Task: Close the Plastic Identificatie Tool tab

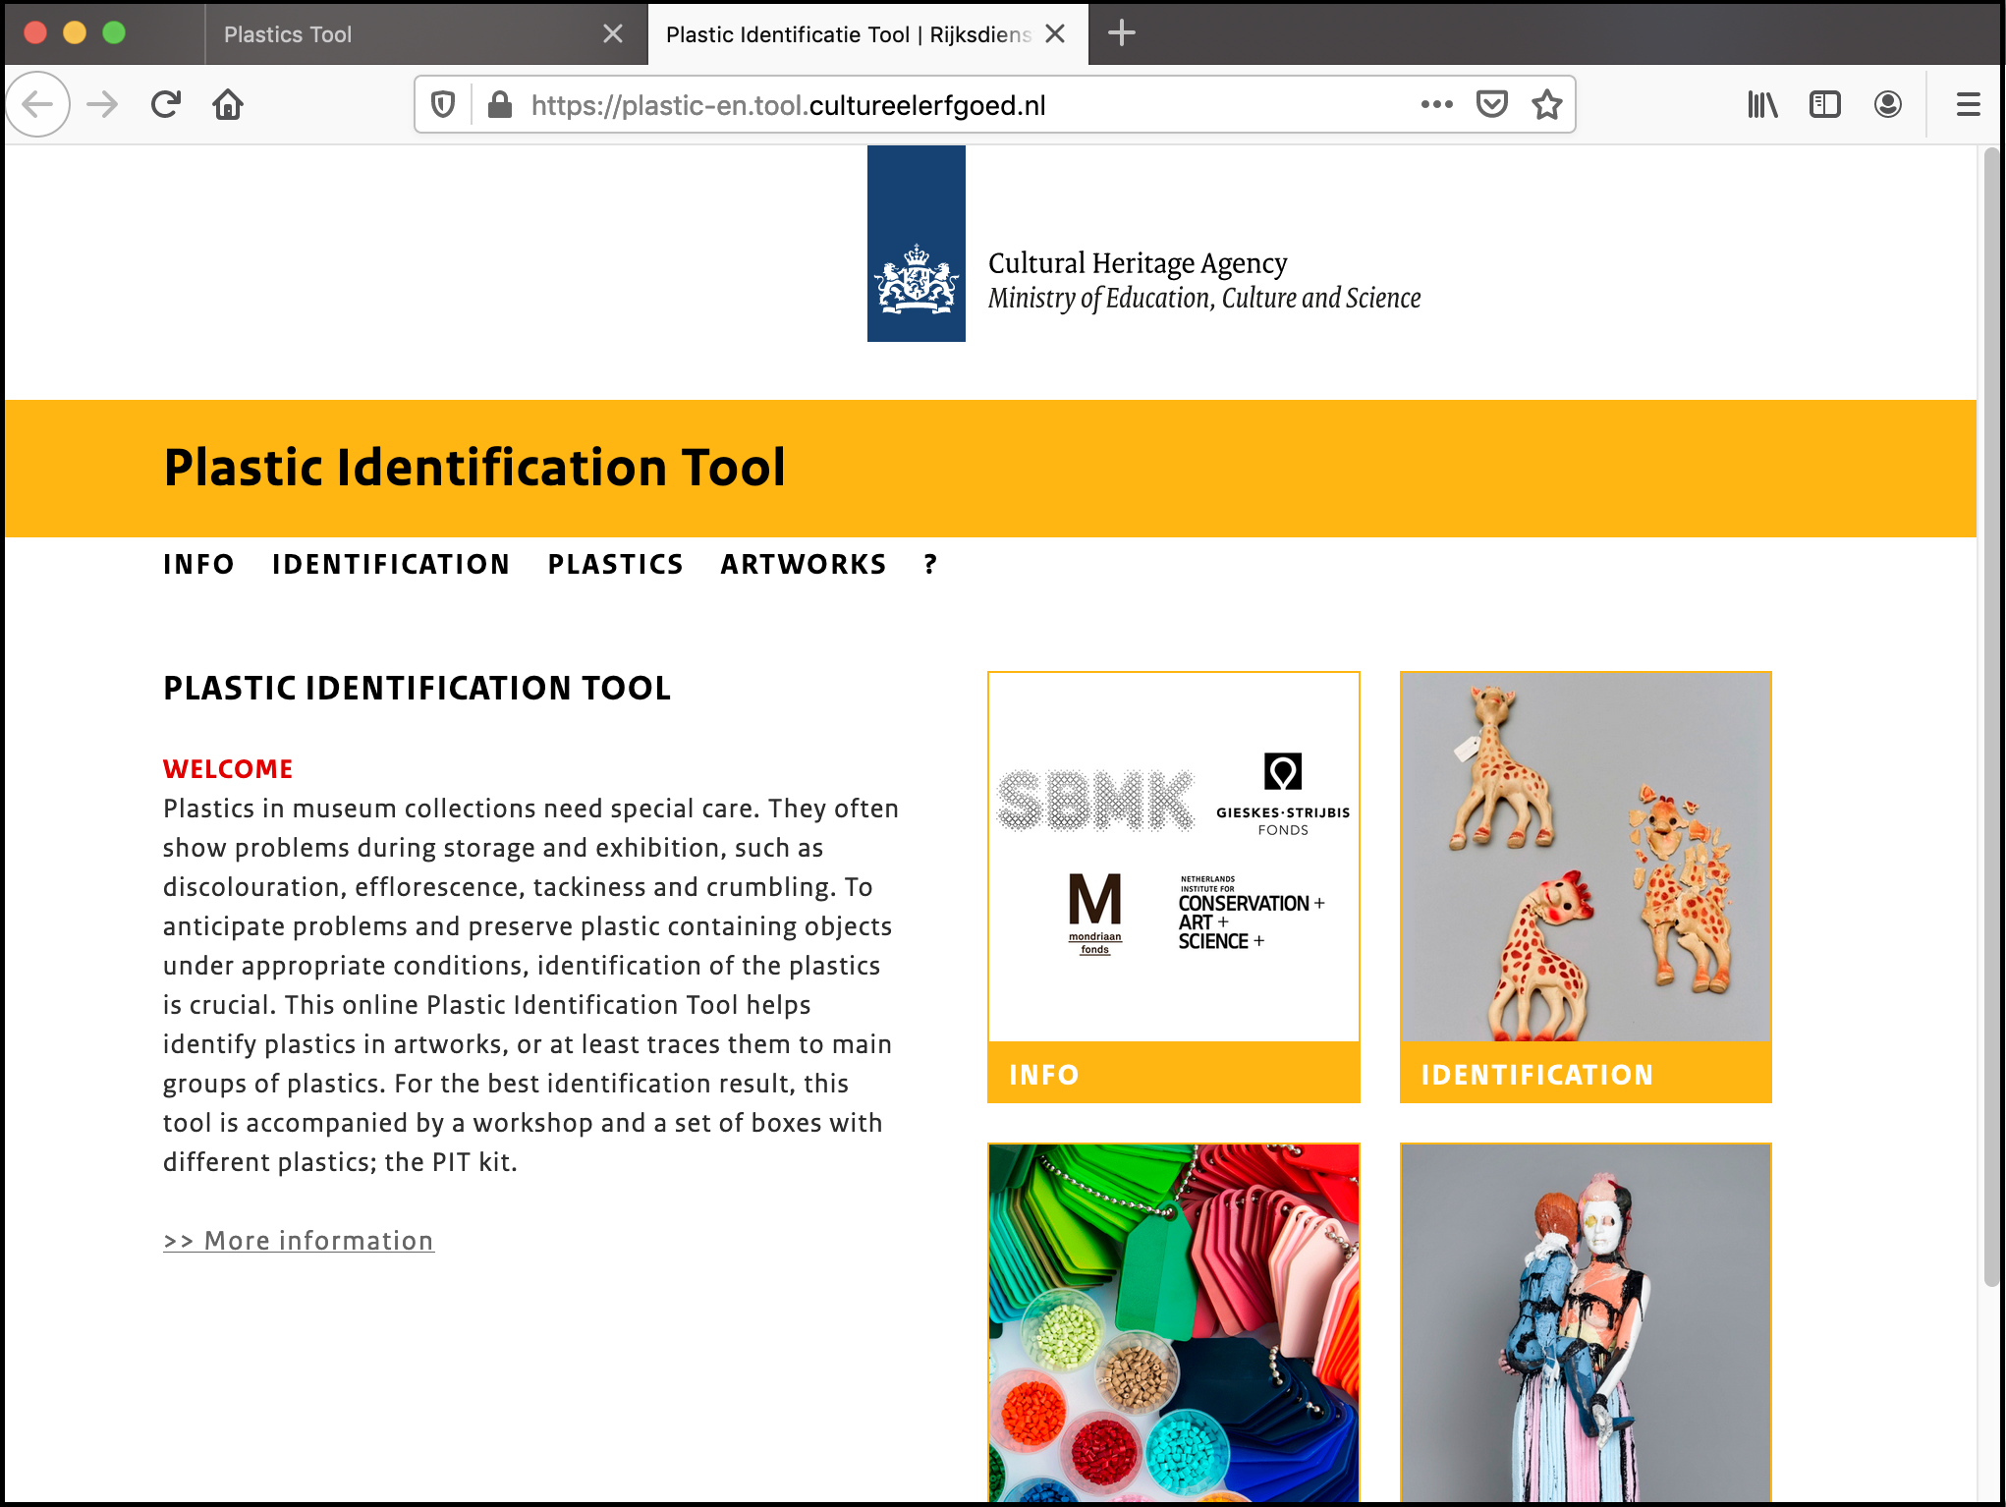Action: pyautogui.click(x=1055, y=34)
